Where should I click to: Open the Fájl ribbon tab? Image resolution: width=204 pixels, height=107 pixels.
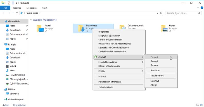5,8
